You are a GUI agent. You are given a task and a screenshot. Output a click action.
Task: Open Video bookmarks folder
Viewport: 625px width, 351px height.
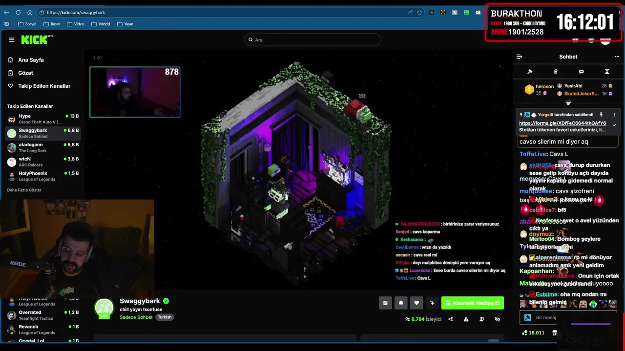76,24
